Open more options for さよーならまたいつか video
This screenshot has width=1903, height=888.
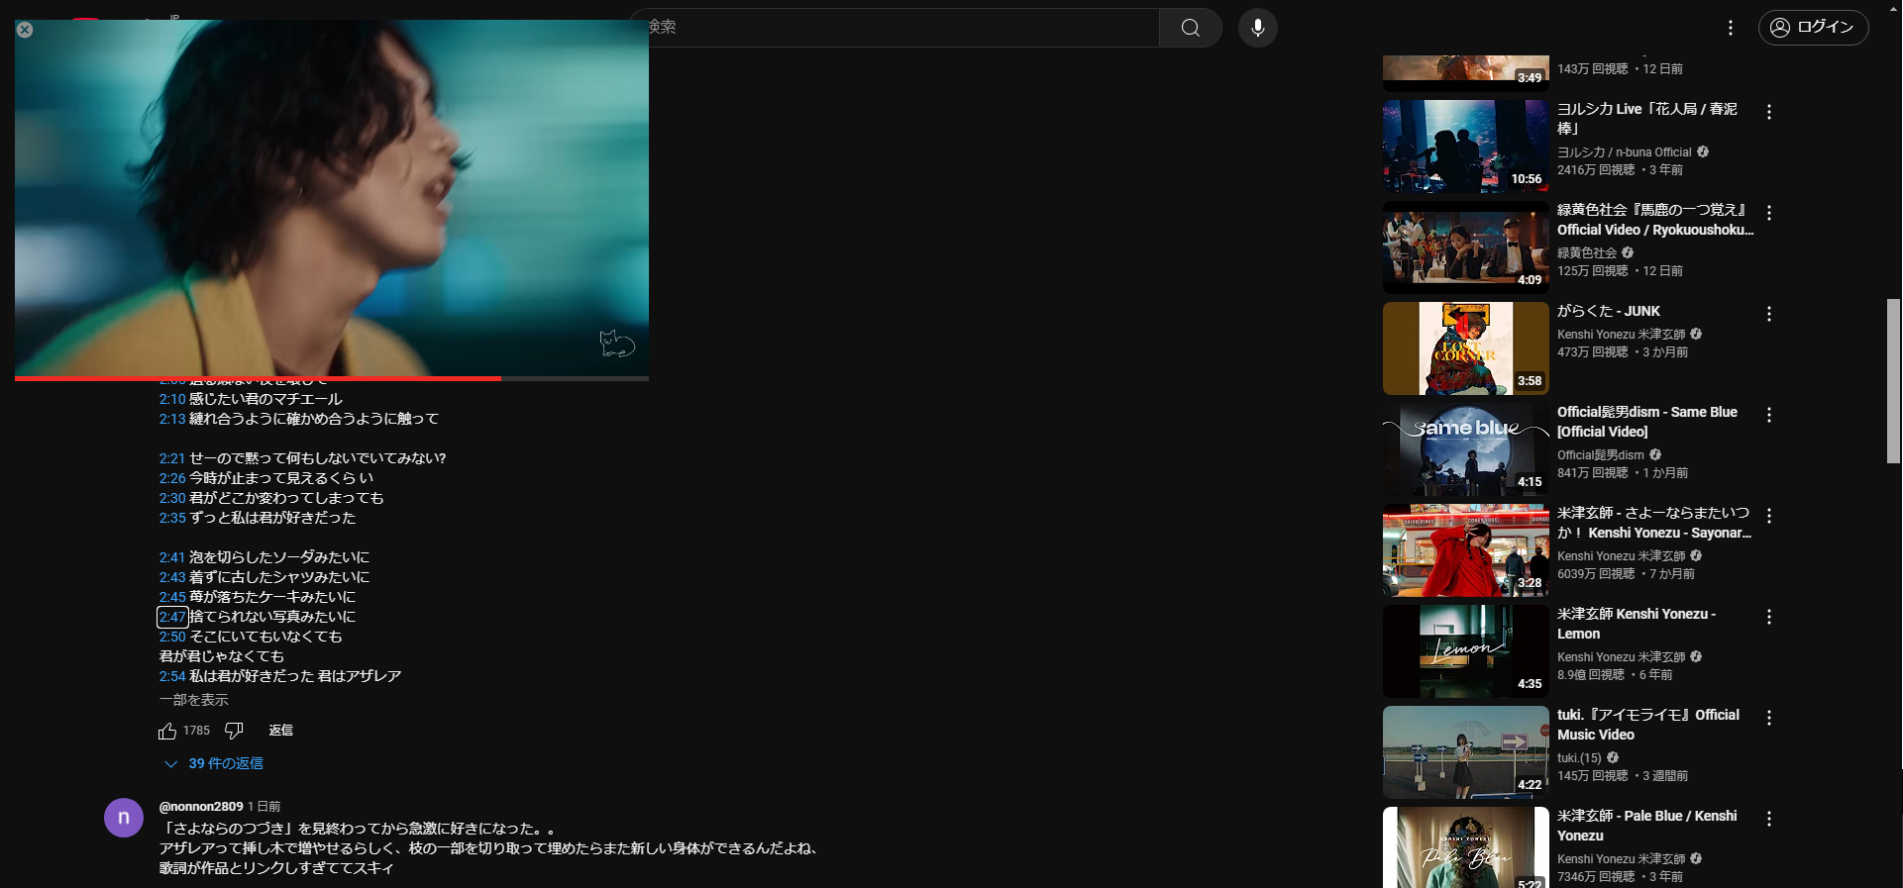(x=1768, y=516)
